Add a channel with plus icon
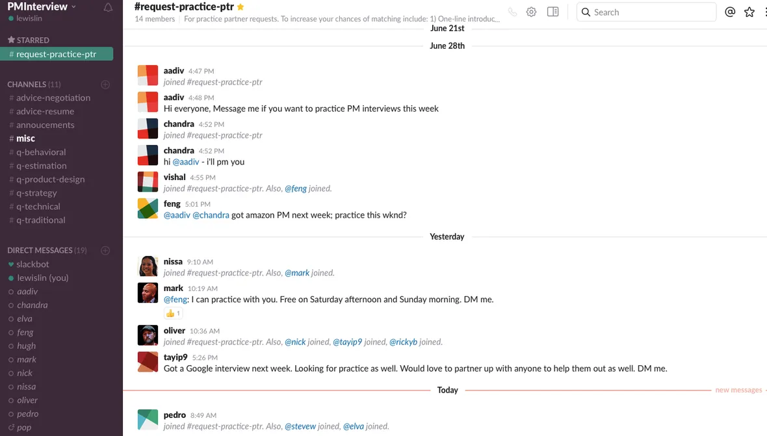 coord(105,84)
